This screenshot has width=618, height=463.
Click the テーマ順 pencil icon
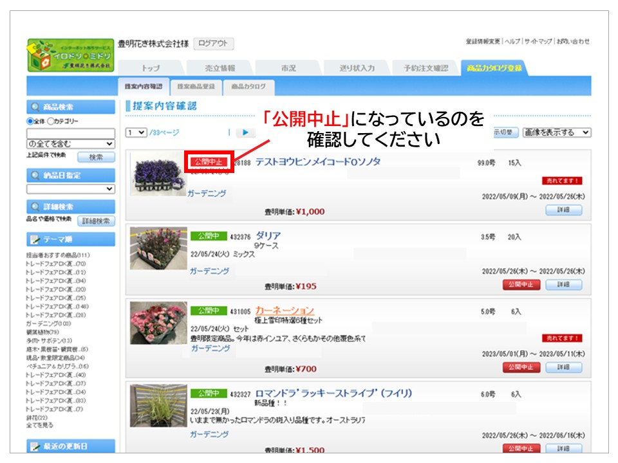[34, 240]
